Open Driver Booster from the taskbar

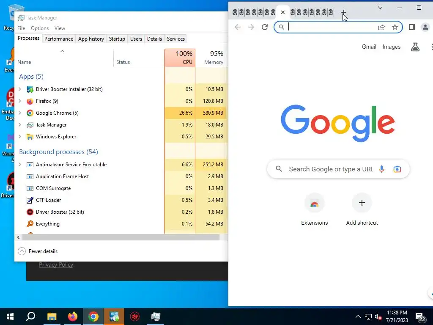point(135,317)
